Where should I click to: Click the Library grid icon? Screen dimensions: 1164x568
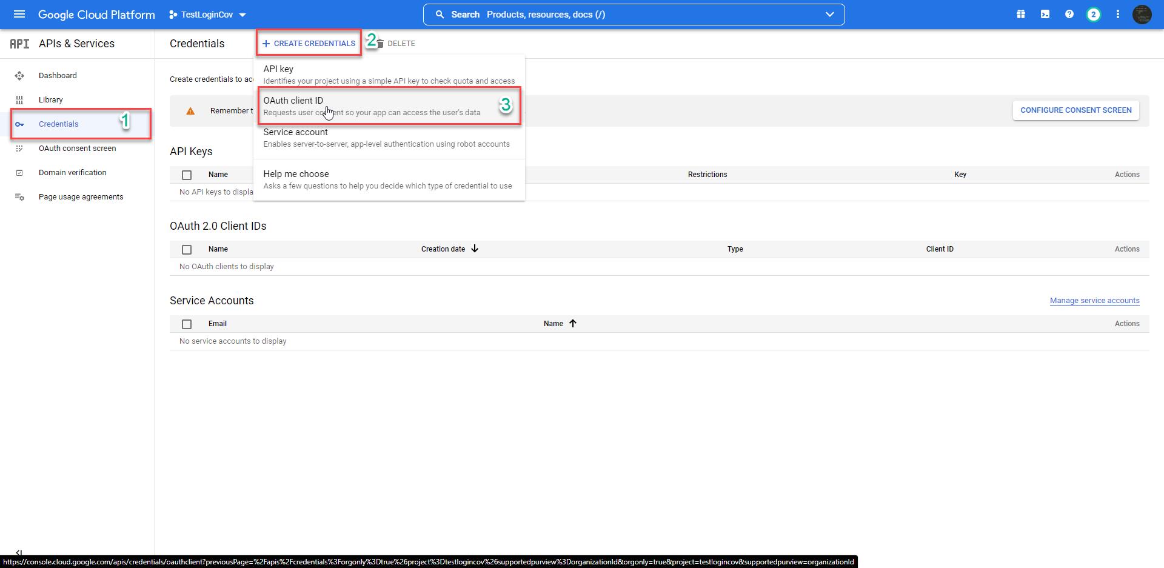pyautogui.click(x=19, y=100)
